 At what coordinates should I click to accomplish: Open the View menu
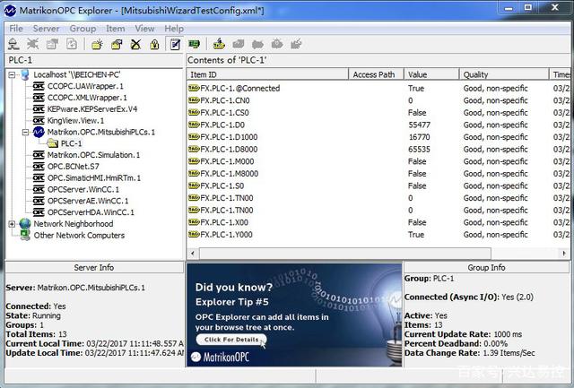pos(144,28)
